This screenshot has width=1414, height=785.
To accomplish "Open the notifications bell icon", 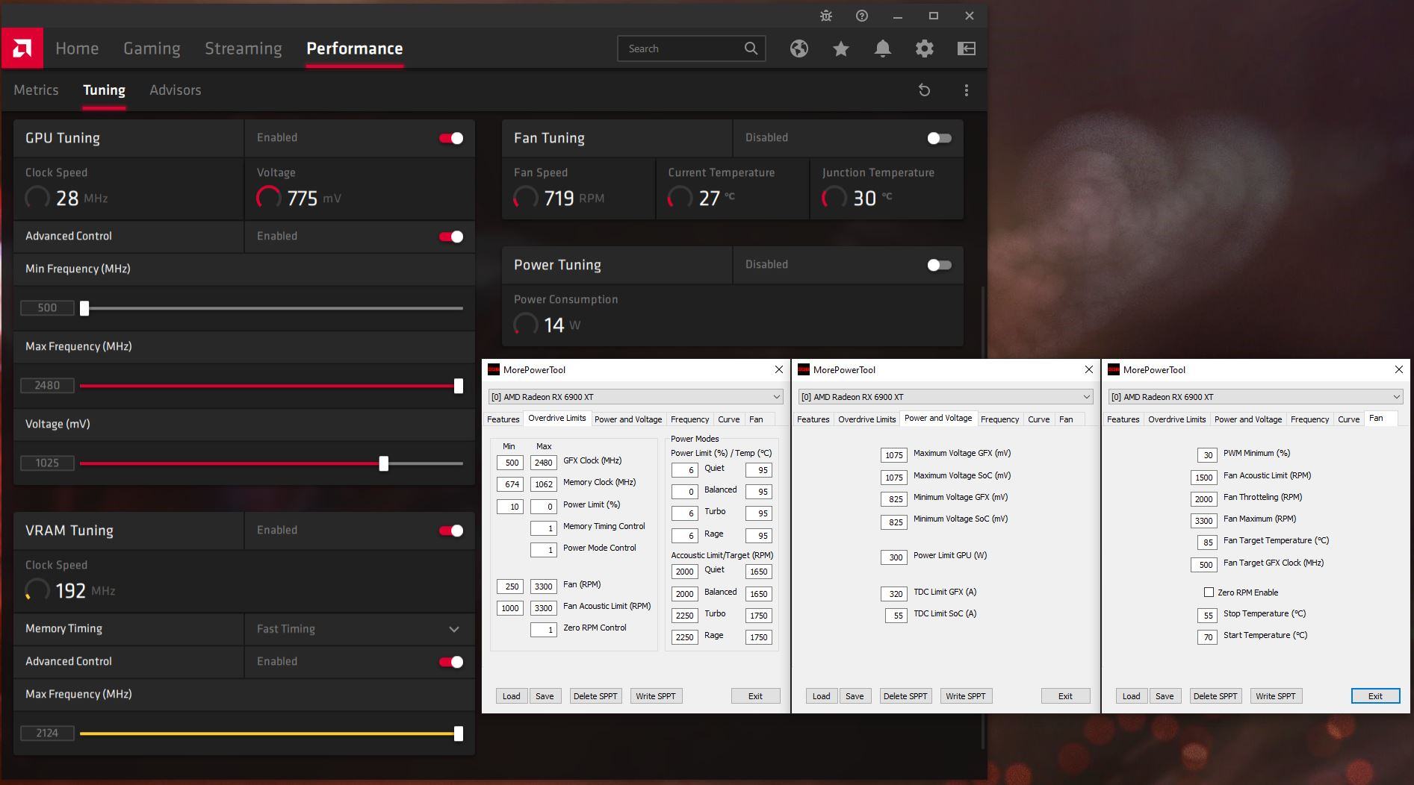I will 882,49.
